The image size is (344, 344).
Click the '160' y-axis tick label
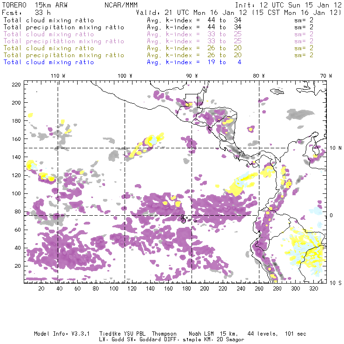(16, 139)
